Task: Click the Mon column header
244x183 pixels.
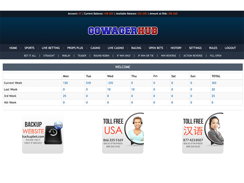Action: pos(66,76)
